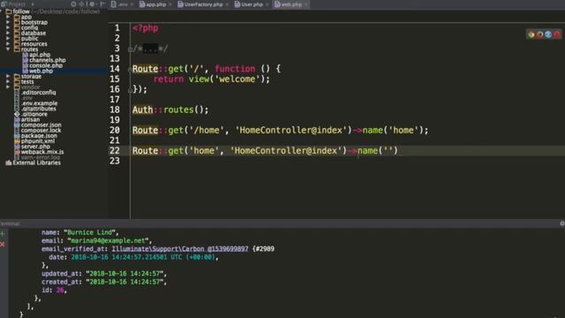The image size is (565, 318).
Task: Unfold the collapsed comment block on line 3
Action: click(x=130, y=49)
